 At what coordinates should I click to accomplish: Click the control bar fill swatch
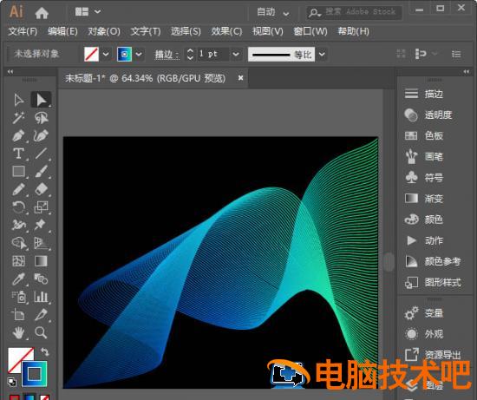[91, 54]
